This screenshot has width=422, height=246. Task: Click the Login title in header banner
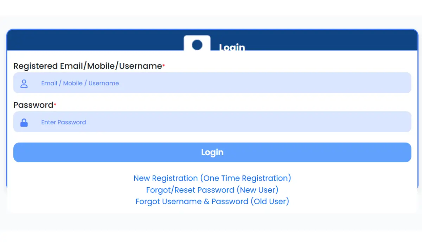[232, 47]
